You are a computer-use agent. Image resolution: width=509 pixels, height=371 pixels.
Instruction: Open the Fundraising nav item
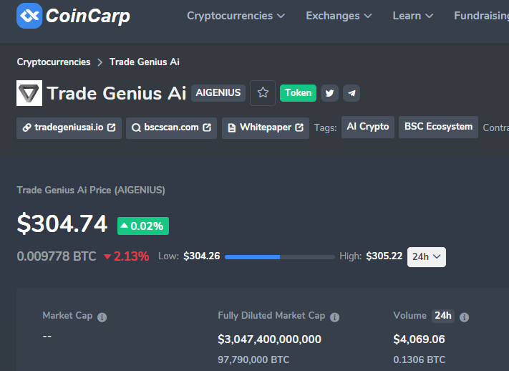click(x=481, y=16)
